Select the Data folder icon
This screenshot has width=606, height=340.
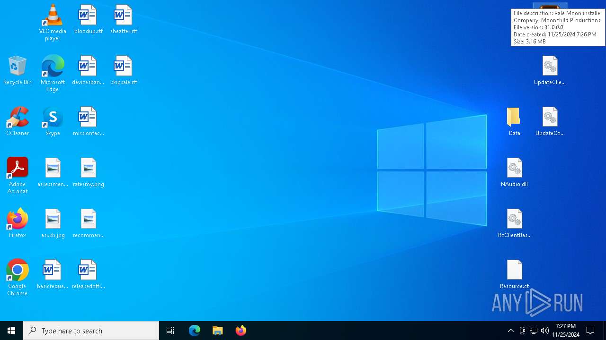tap(514, 121)
